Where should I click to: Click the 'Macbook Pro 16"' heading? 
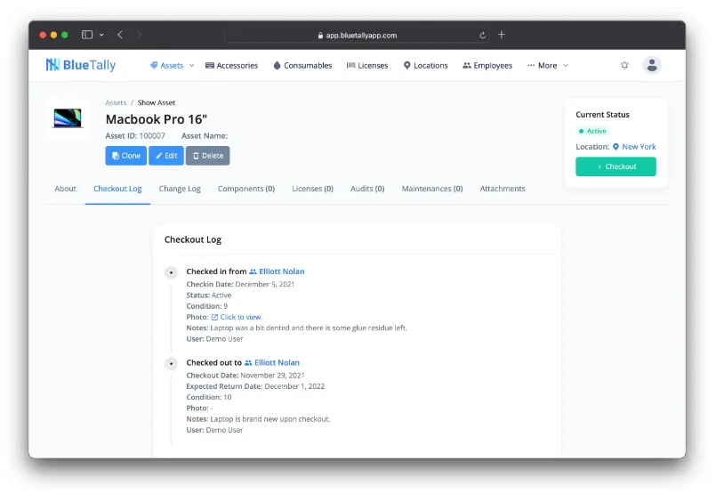157,119
